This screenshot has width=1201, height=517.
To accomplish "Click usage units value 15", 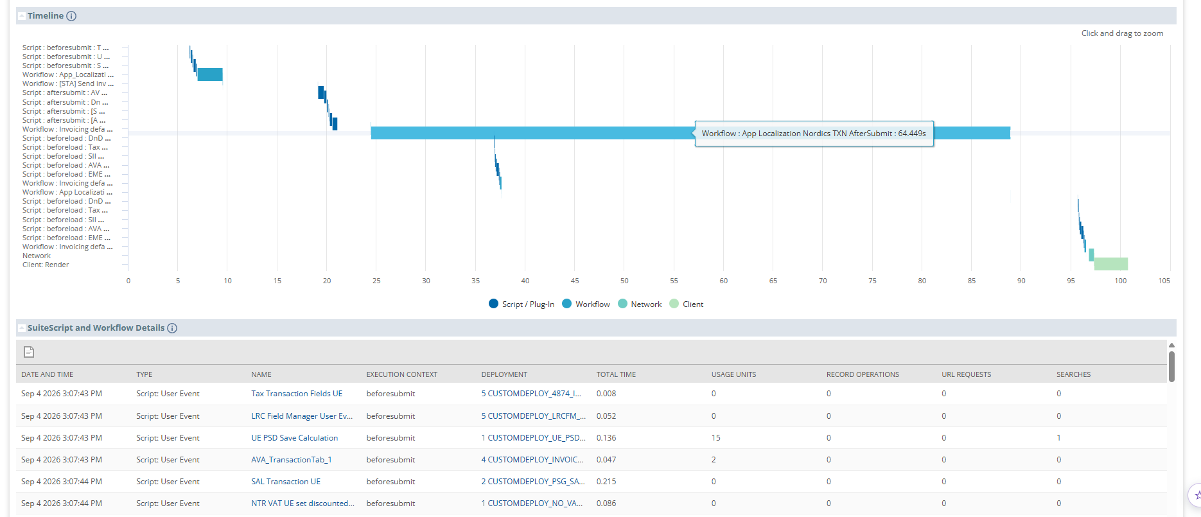I will pyautogui.click(x=715, y=438).
